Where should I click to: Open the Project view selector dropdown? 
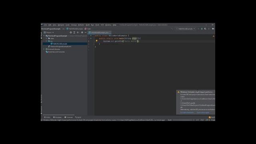[49, 32]
